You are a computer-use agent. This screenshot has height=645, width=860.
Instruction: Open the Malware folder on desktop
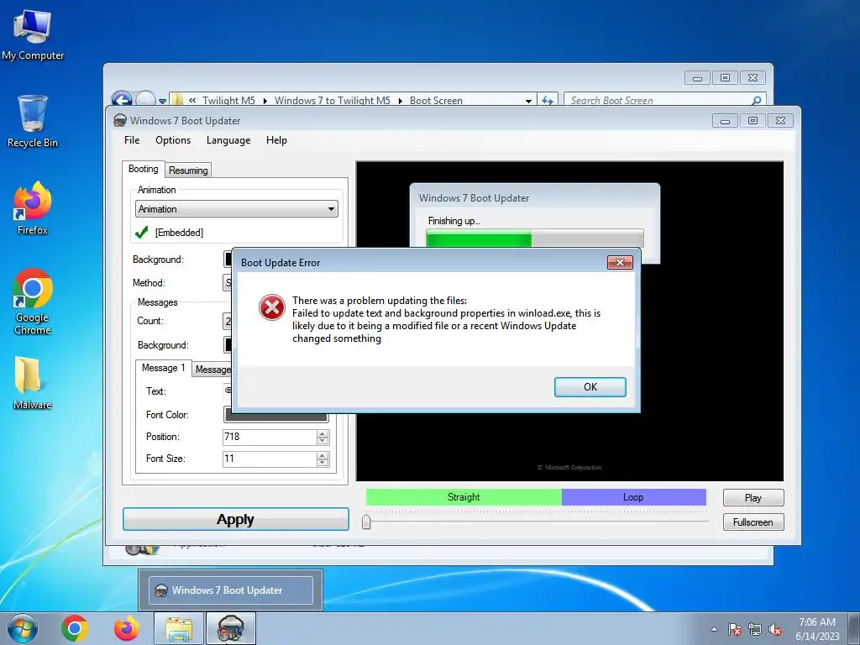pyautogui.click(x=33, y=383)
